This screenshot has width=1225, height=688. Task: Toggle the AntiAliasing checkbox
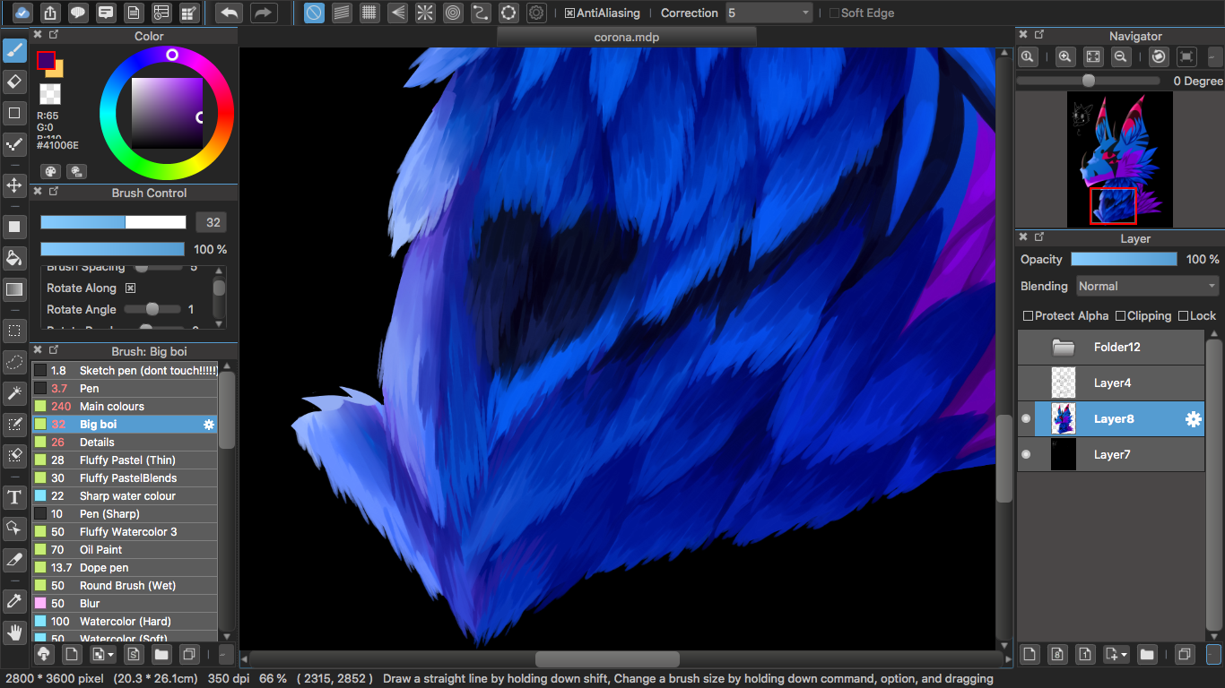569,13
